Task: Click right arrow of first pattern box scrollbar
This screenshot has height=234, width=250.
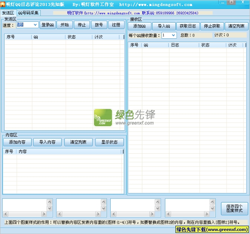Action: click(x=44, y=214)
